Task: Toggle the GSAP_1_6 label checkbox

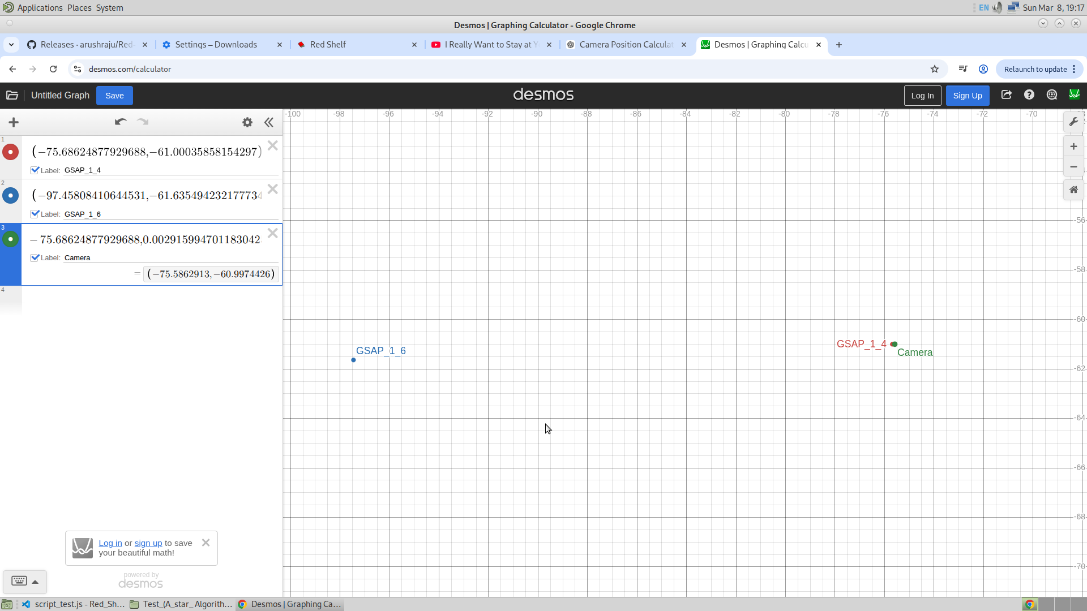Action: pyautogui.click(x=35, y=214)
